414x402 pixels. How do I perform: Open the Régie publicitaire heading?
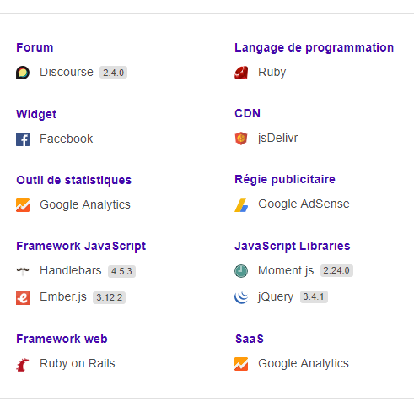(x=285, y=180)
